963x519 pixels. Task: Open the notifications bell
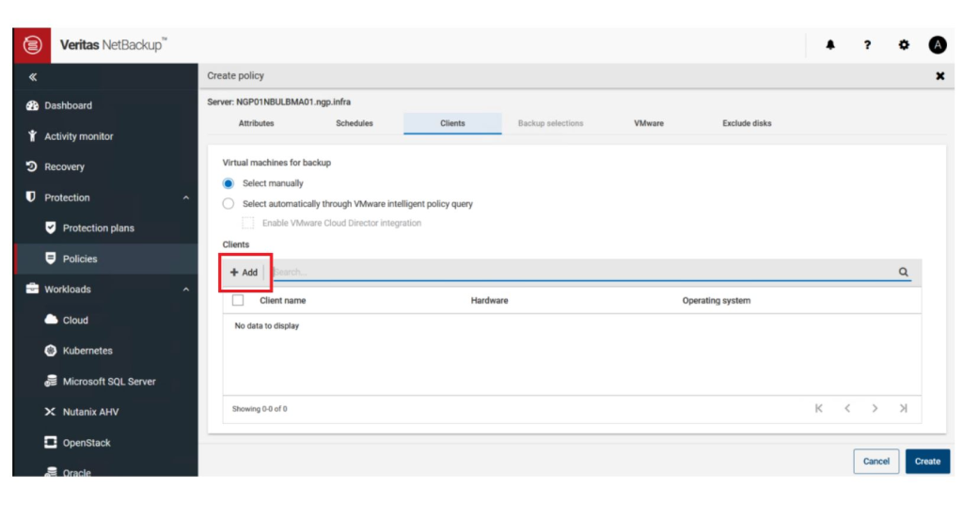point(830,45)
